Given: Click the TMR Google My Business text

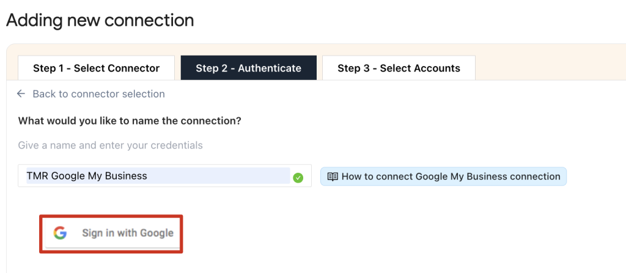Looking at the screenshot, I should (87, 176).
